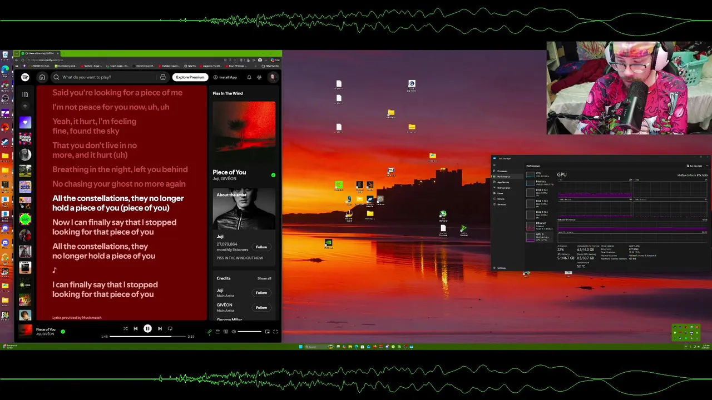Enter full screen mode in Spotify
712x400 pixels.
[x=275, y=332]
